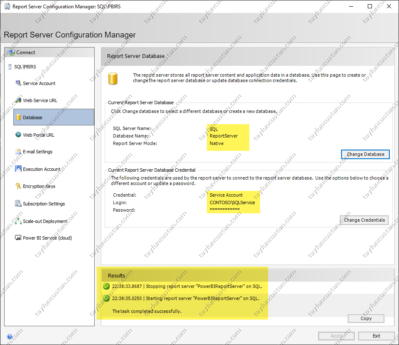The width and height of the screenshot is (399, 345).
Task: Open the Web Portal URL page
Action: pos(38,135)
